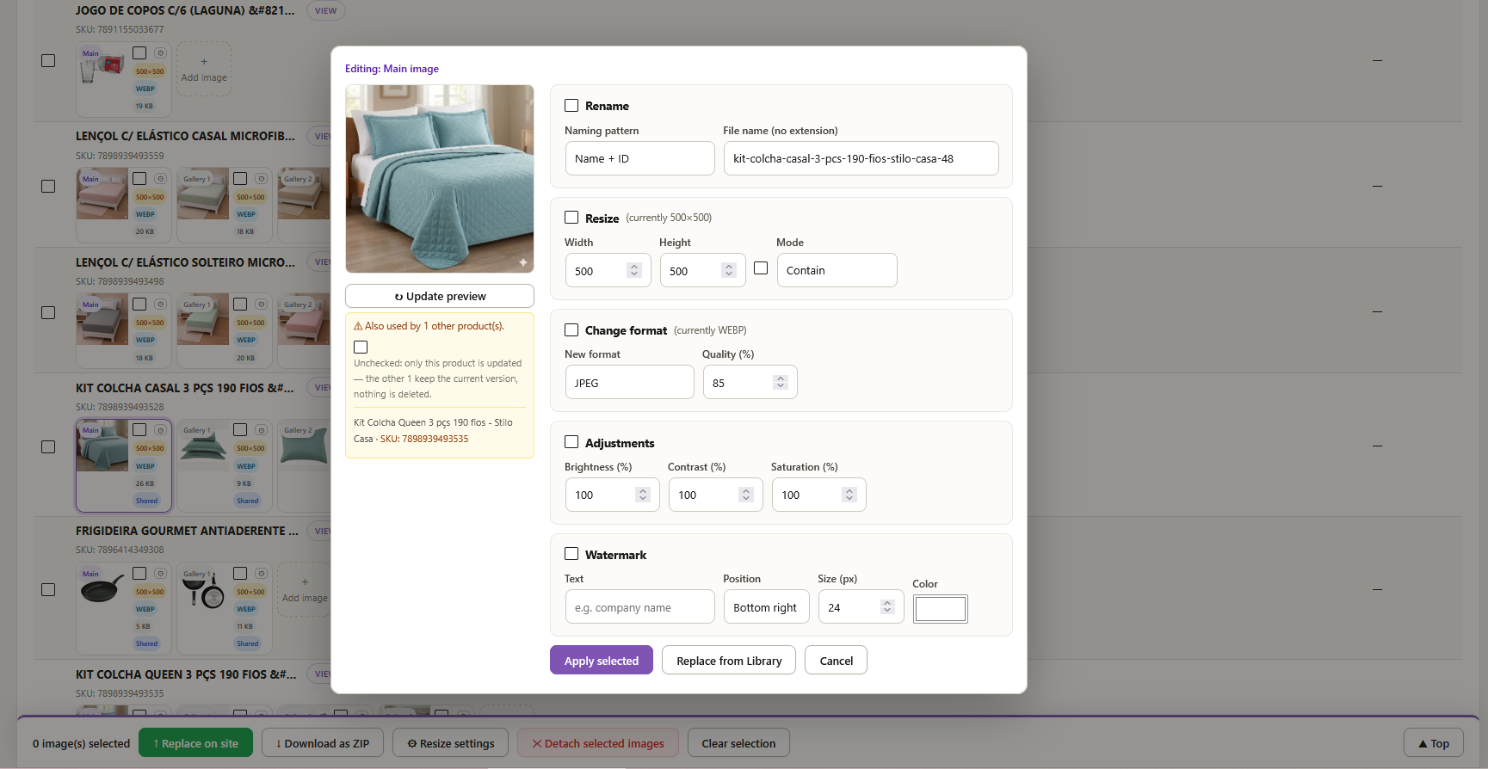Jump to Top of page
1488x769 pixels.
pyautogui.click(x=1434, y=743)
